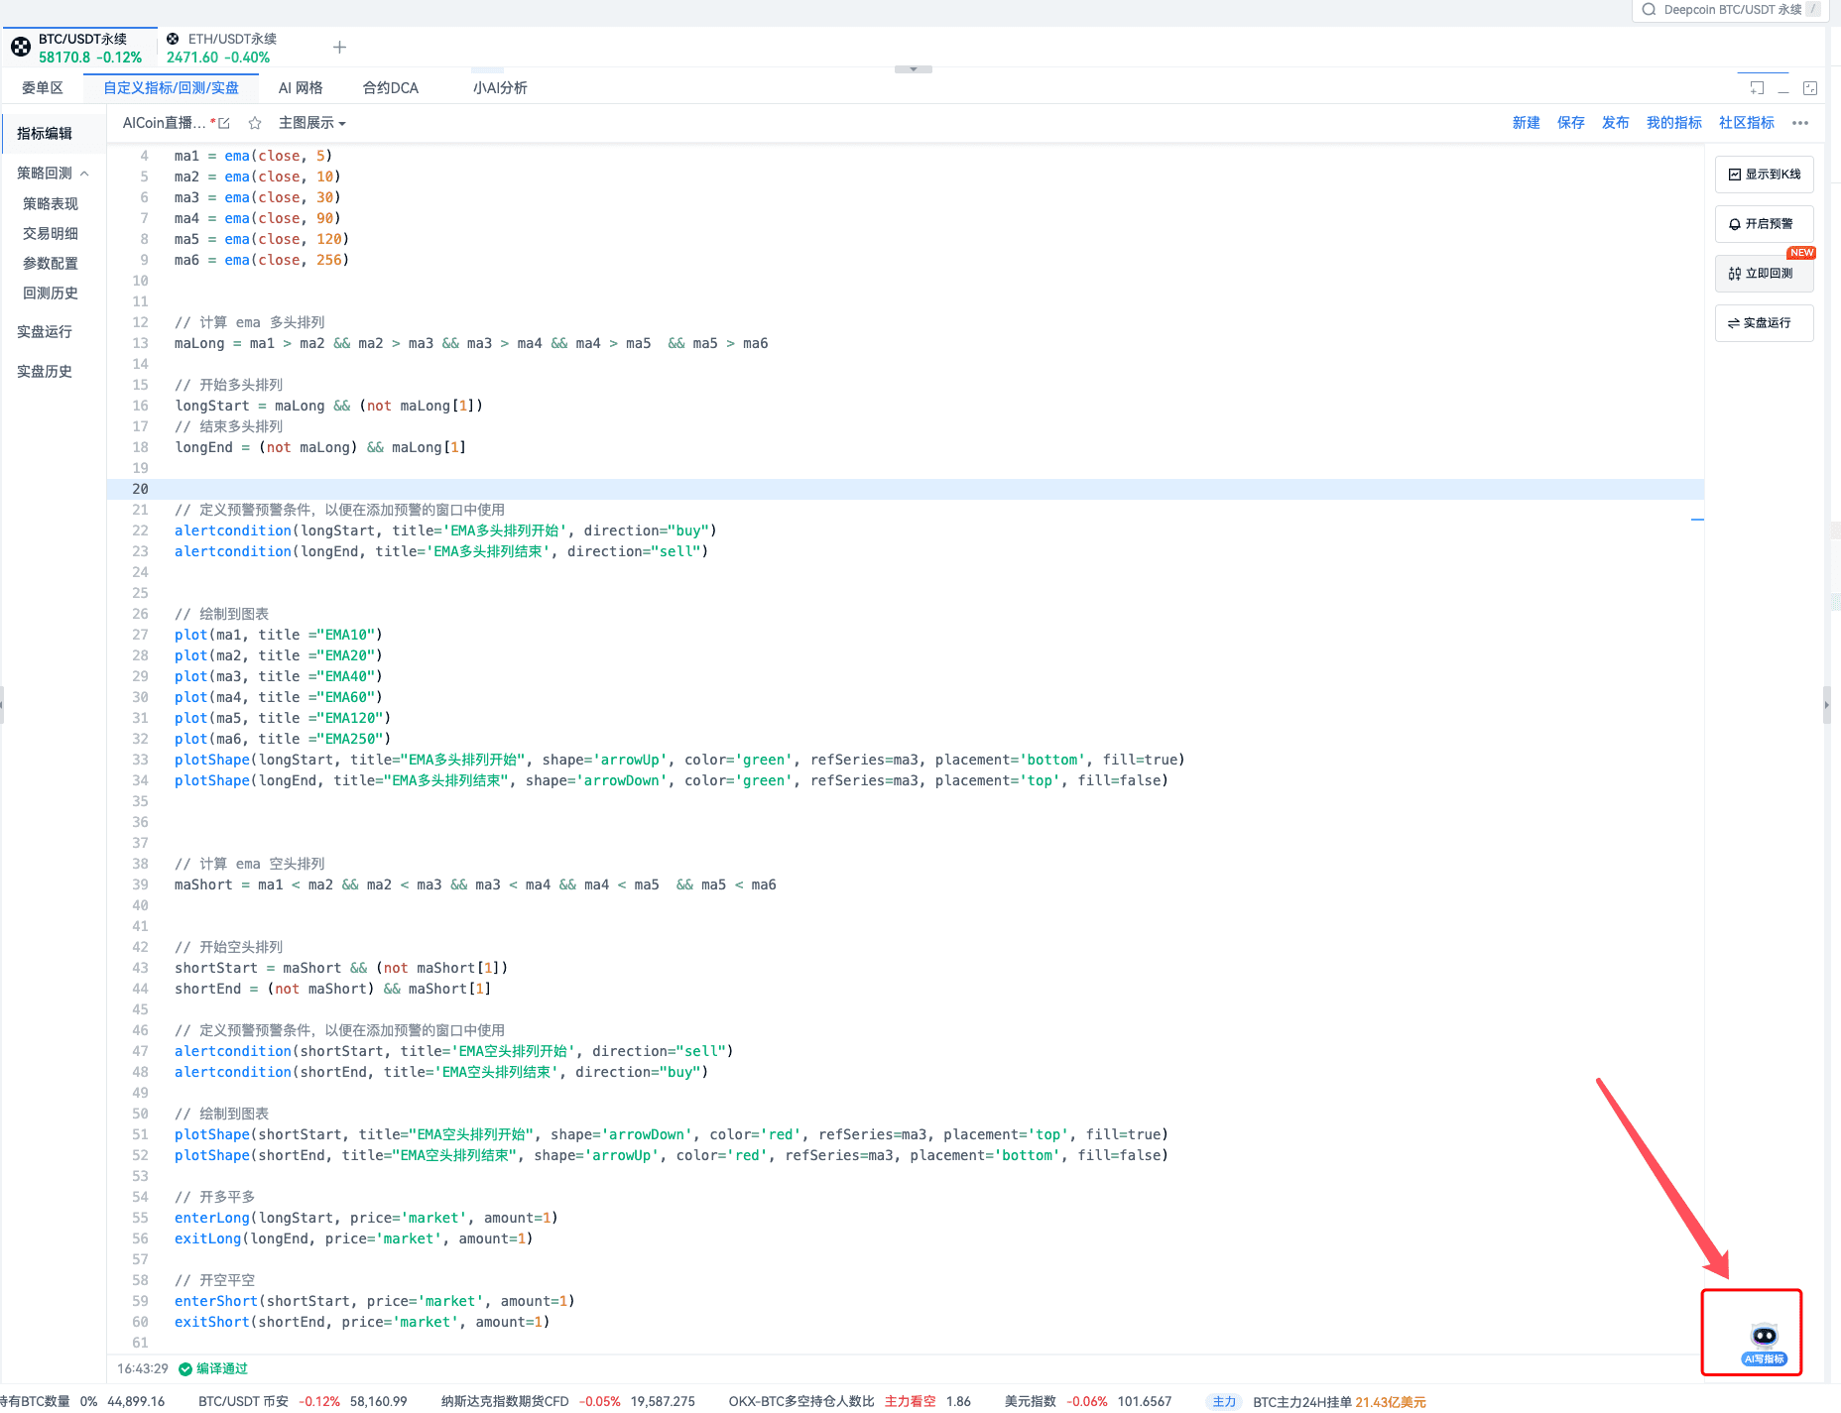Image resolution: width=1841 pixels, height=1413 pixels.
Task: Expand the left side panel handle
Action: 2,706
